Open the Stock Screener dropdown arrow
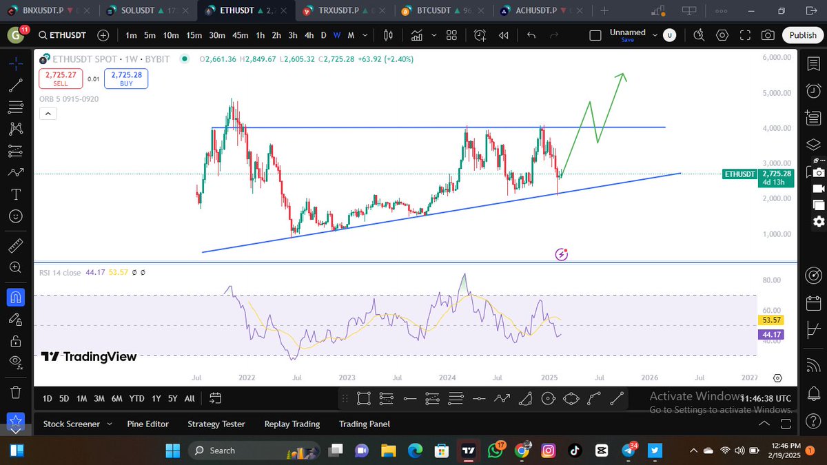The image size is (827, 465). pos(110,424)
